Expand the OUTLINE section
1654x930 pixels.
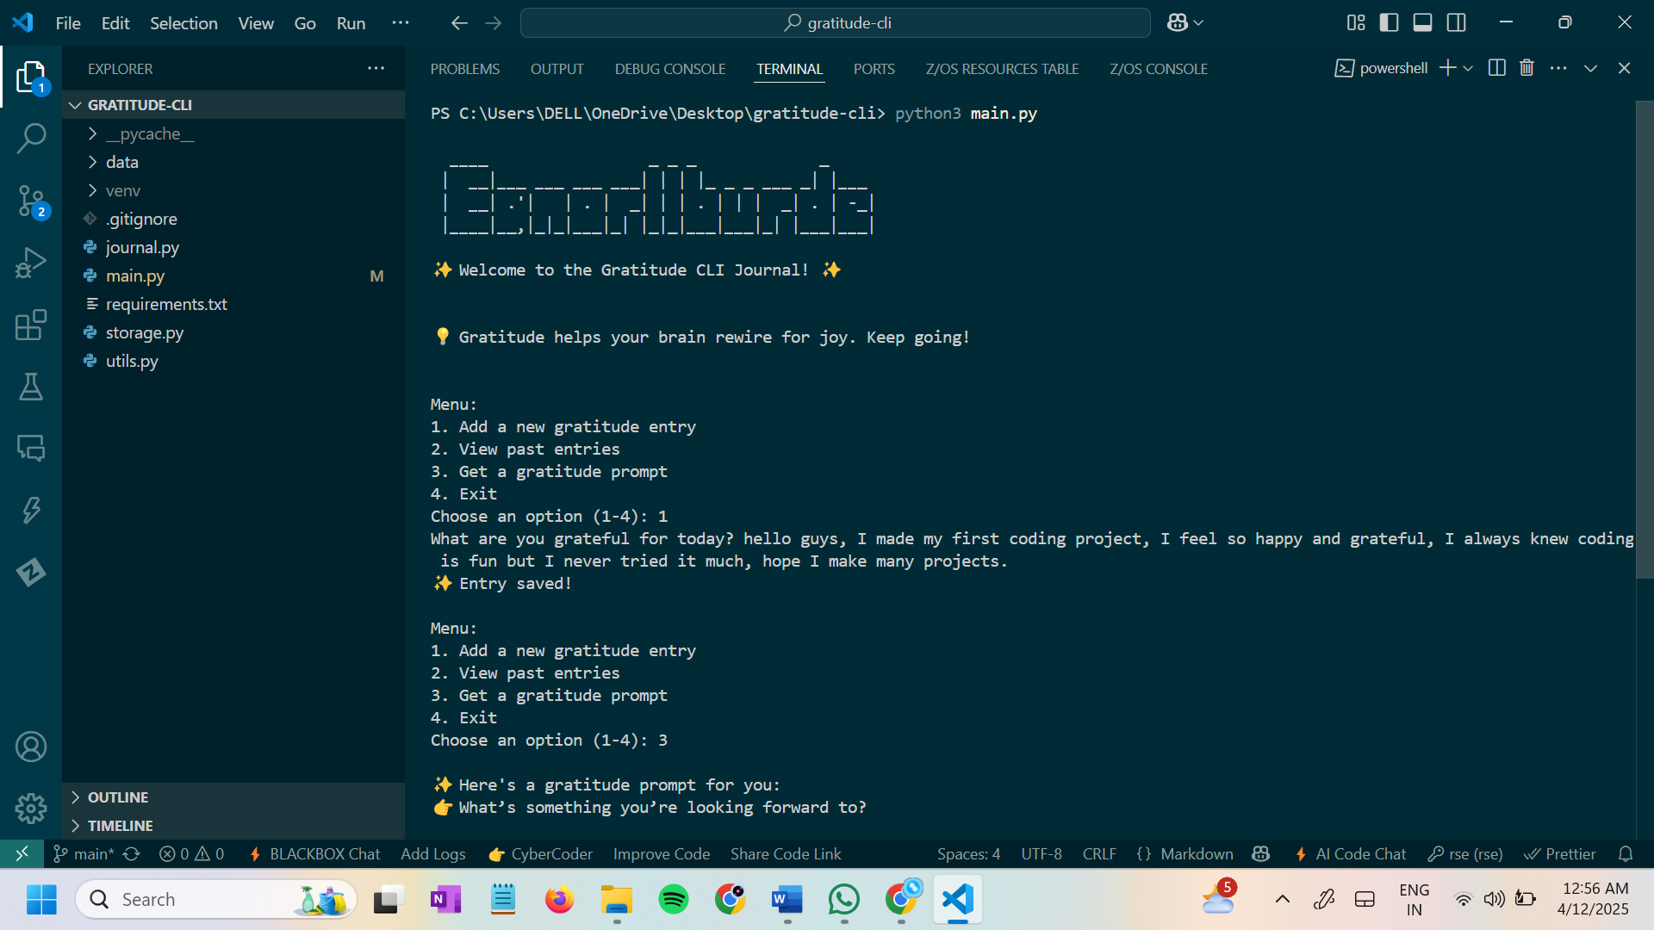[x=118, y=797]
